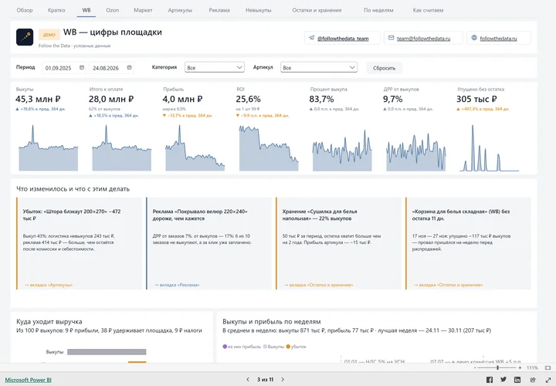This screenshot has height=386, width=556.
Task: Click the «3 из 11» page indicator
Action: click(265, 379)
